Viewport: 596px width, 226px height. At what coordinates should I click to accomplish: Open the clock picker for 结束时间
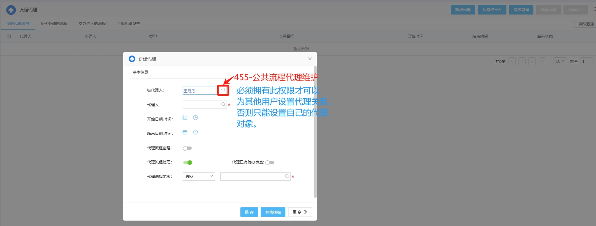pyautogui.click(x=195, y=132)
